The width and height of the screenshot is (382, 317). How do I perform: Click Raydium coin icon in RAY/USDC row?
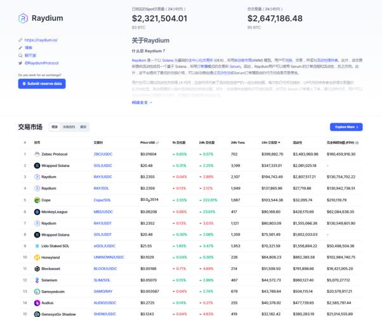37,177
